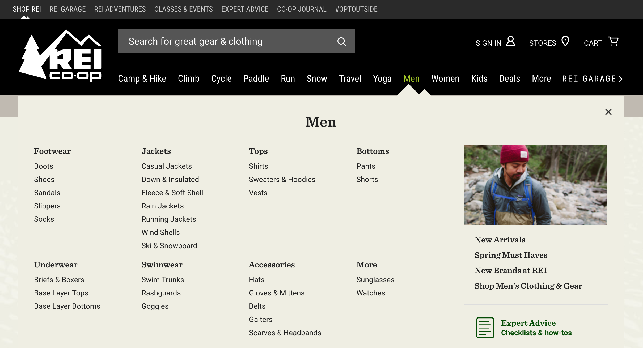Open Checklists & how-tos link
643x348 pixels.
coord(536,333)
